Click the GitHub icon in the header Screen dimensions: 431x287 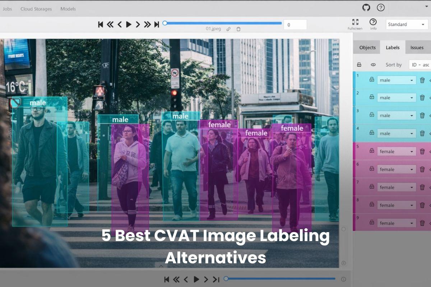tap(365, 8)
